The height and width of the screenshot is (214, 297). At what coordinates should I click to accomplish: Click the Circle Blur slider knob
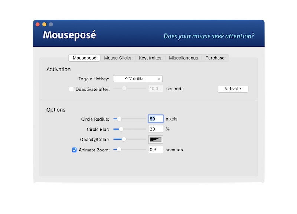tap(121, 129)
